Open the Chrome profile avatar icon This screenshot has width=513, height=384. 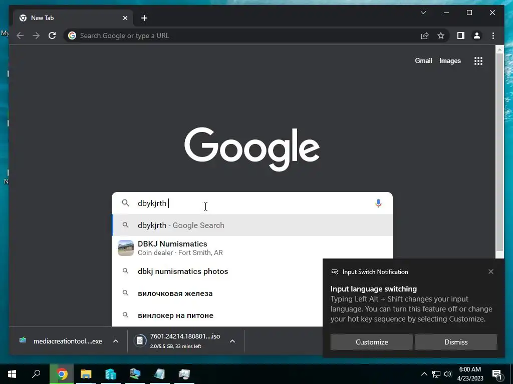point(477,35)
